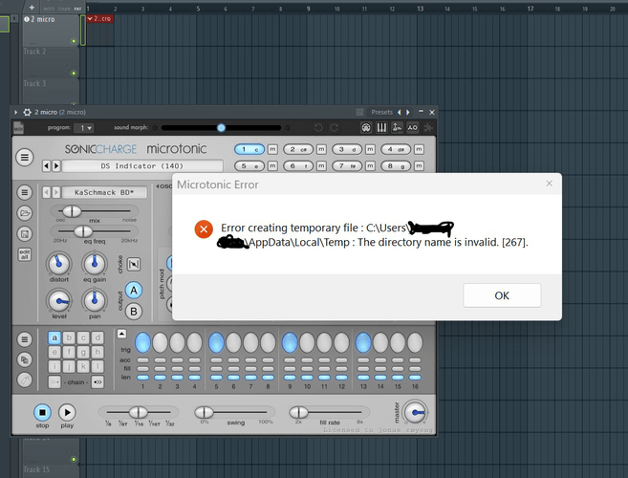
Task: Toggle the choke button
Action: pyautogui.click(x=134, y=264)
